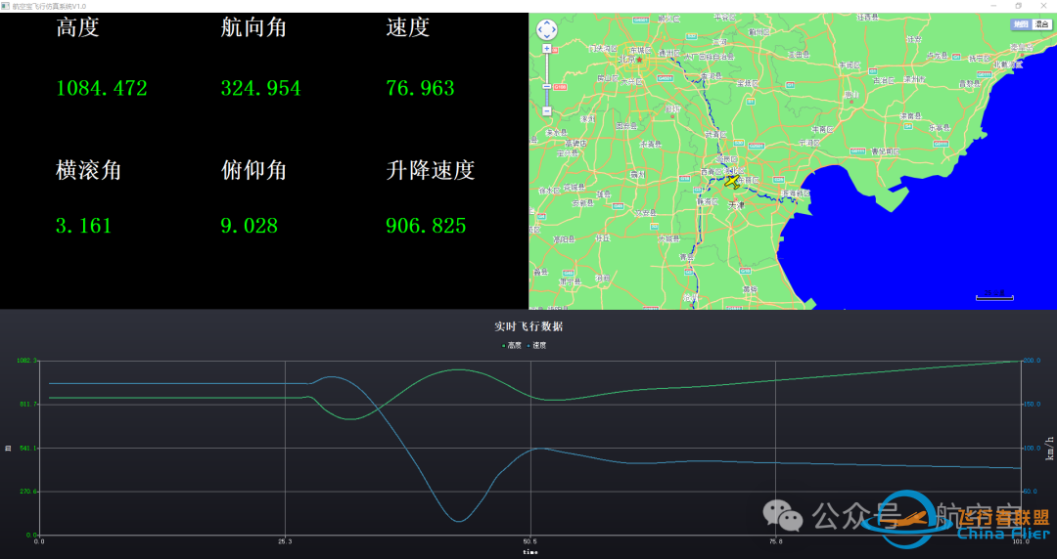Image resolution: width=1057 pixels, height=559 pixels.
Task: Click the 横滚角 roll label
Action: pos(88,170)
